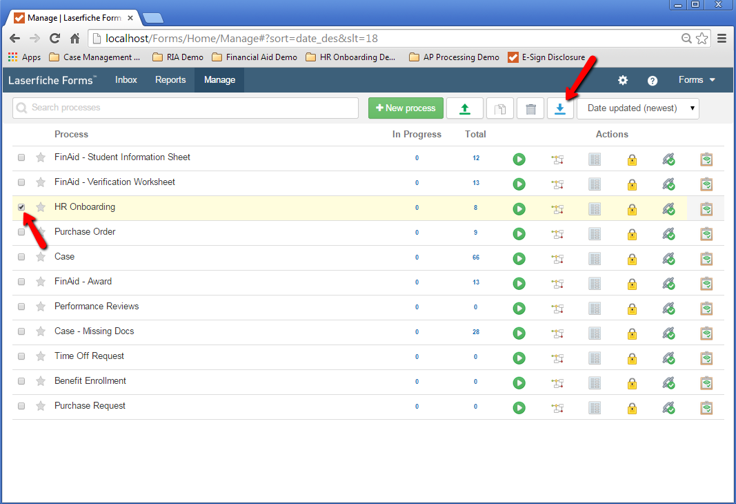
Task: Click the clipboard icon for Benefit Enrollment
Action: pos(706,383)
